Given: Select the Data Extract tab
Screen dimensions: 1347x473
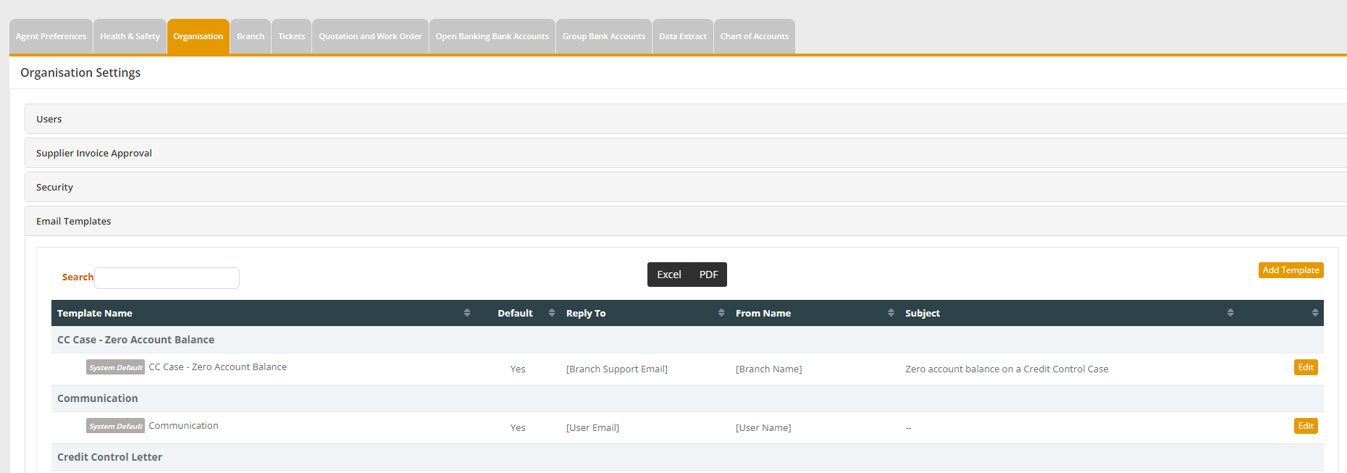Looking at the screenshot, I should pos(683,36).
